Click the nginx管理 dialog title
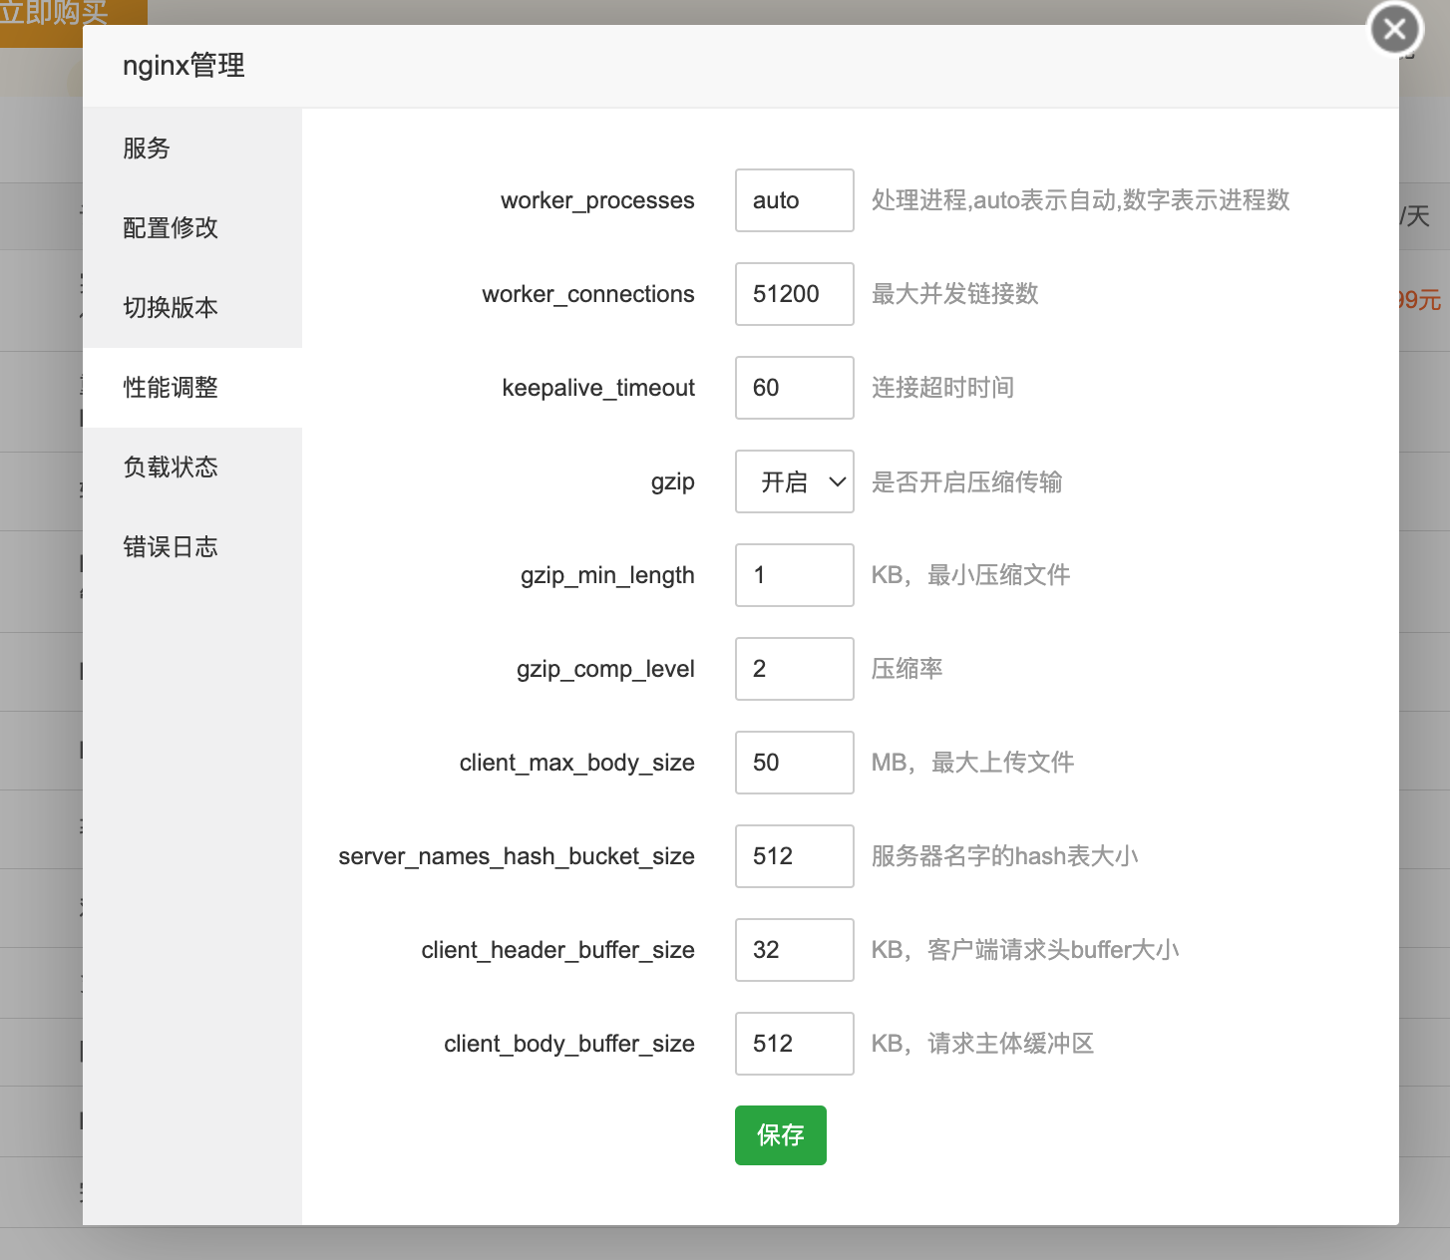 183,66
